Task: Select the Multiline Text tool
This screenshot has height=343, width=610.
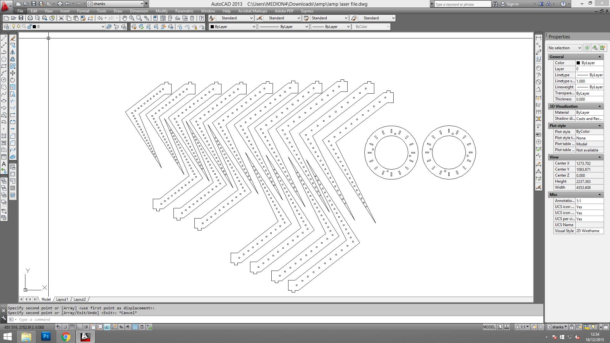Action: [4, 164]
